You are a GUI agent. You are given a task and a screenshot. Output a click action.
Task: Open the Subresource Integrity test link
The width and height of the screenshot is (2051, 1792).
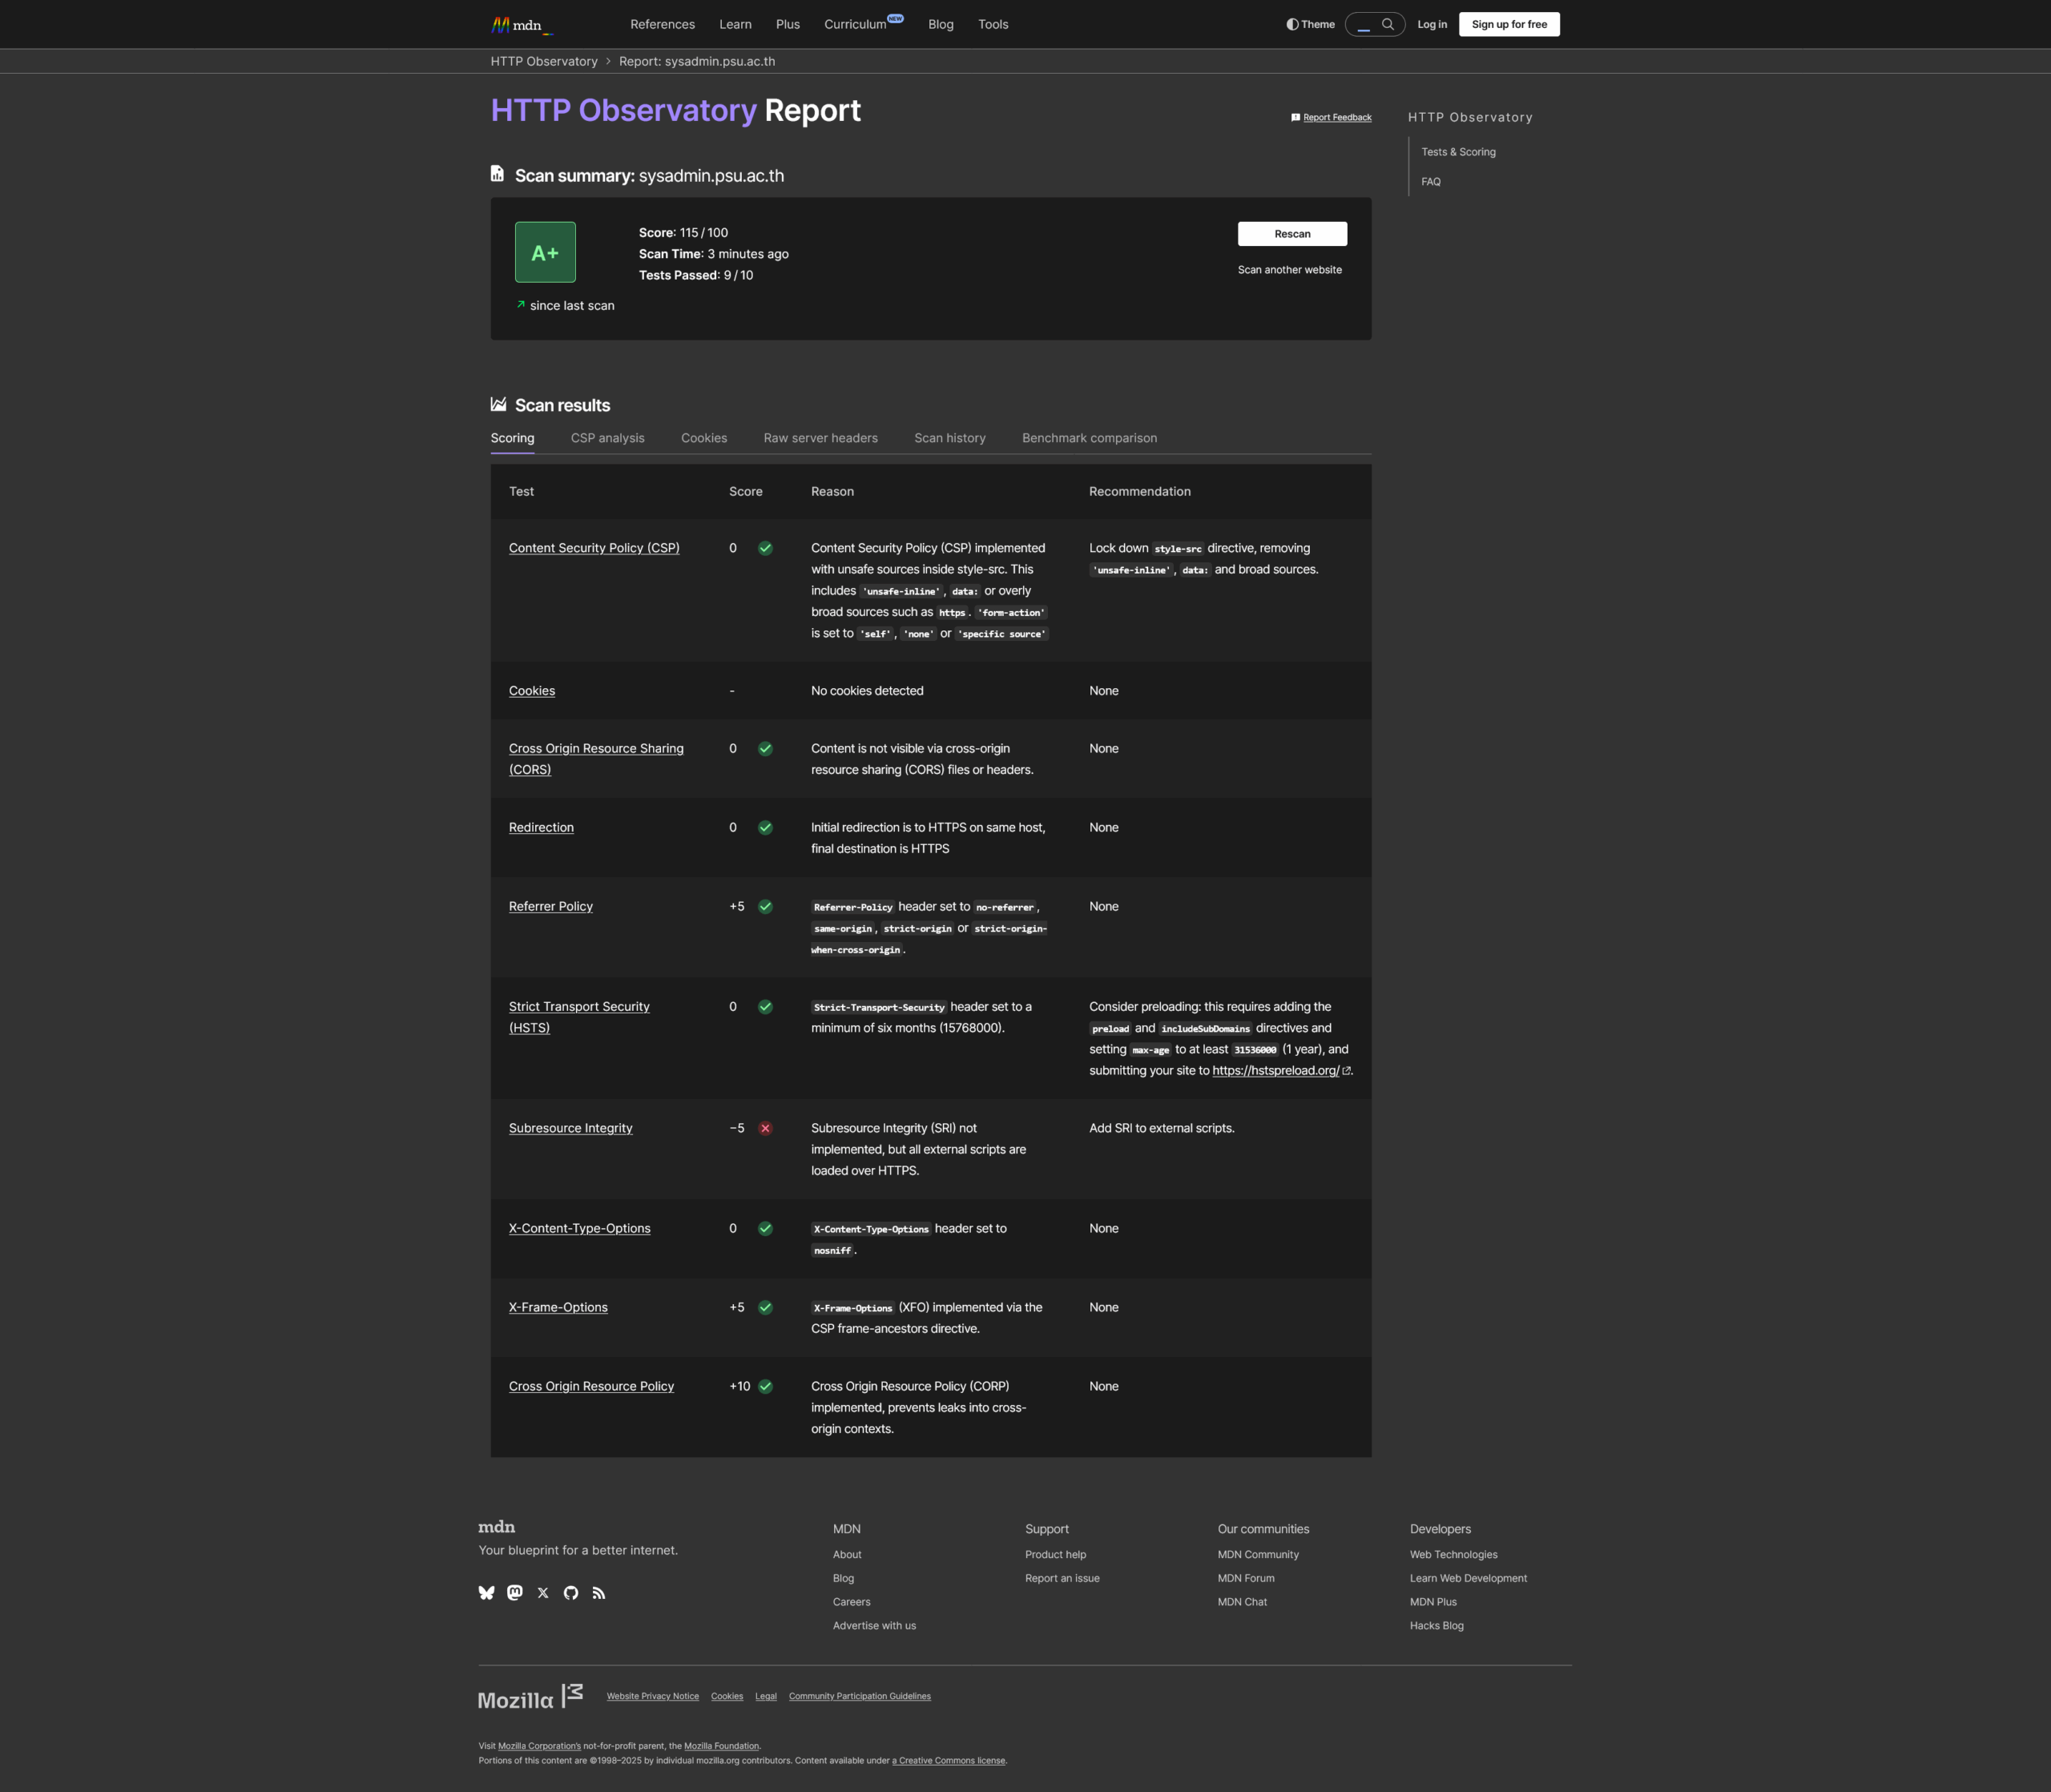570,1128
